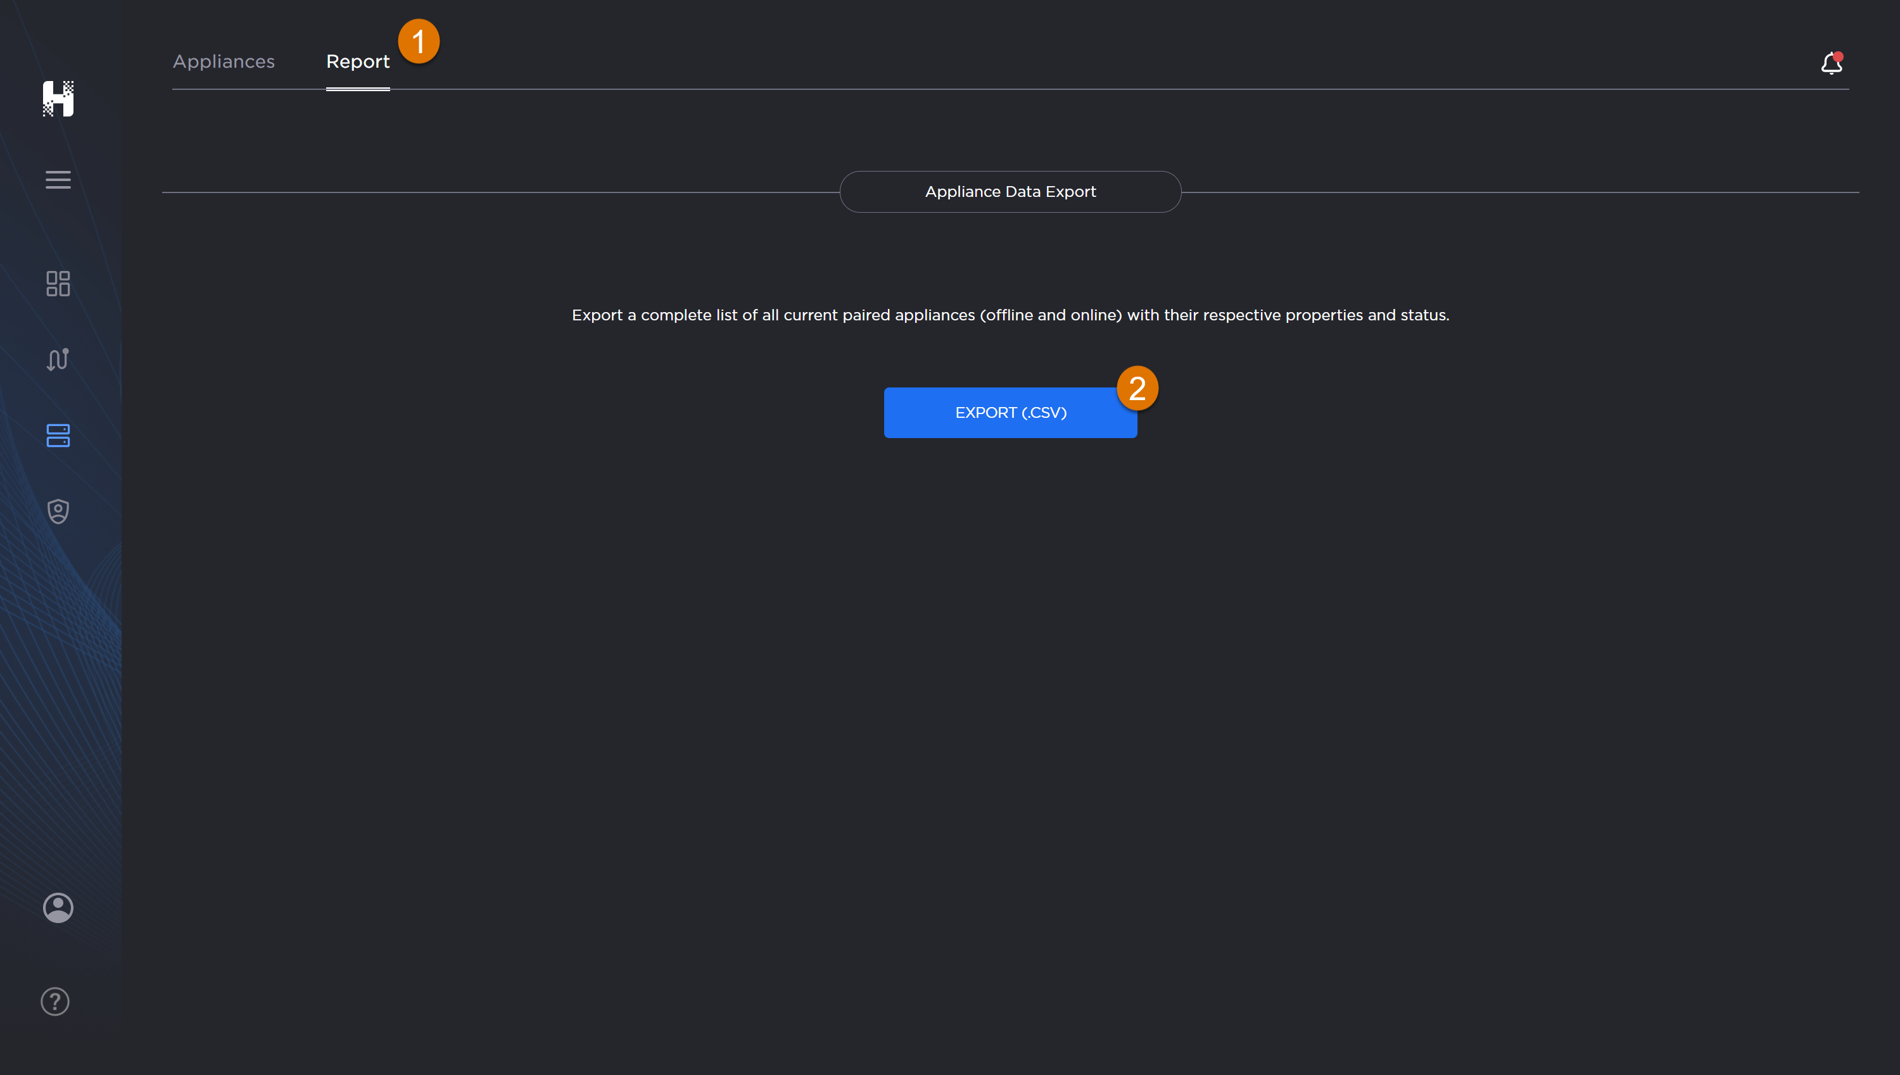Viewport: 1900px width, 1075px height.
Task: Expand the sidebar hamburger menu
Action: click(x=58, y=179)
